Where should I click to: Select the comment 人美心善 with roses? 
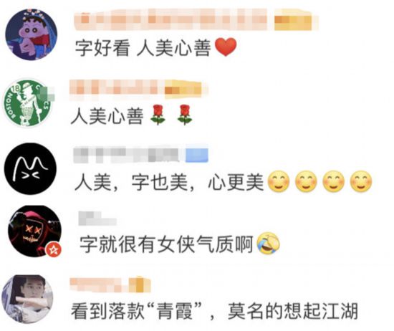pos(132,115)
